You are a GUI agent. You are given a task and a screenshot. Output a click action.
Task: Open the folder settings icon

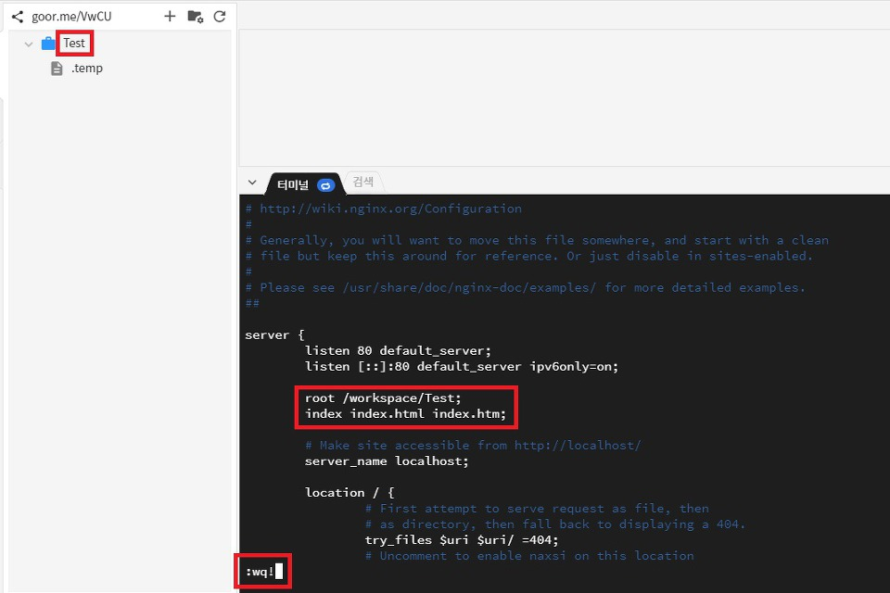point(196,17)
